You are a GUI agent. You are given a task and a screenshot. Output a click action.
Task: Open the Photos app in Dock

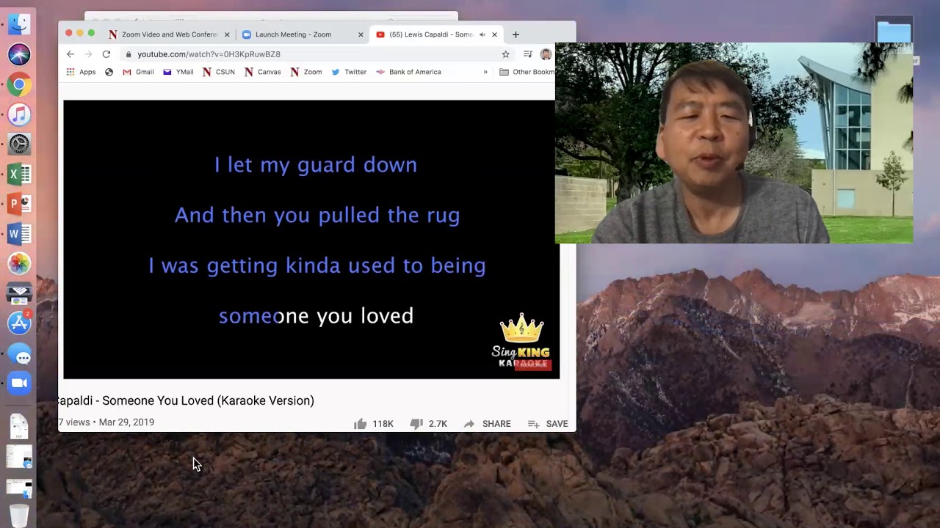[x=19, y=264]
